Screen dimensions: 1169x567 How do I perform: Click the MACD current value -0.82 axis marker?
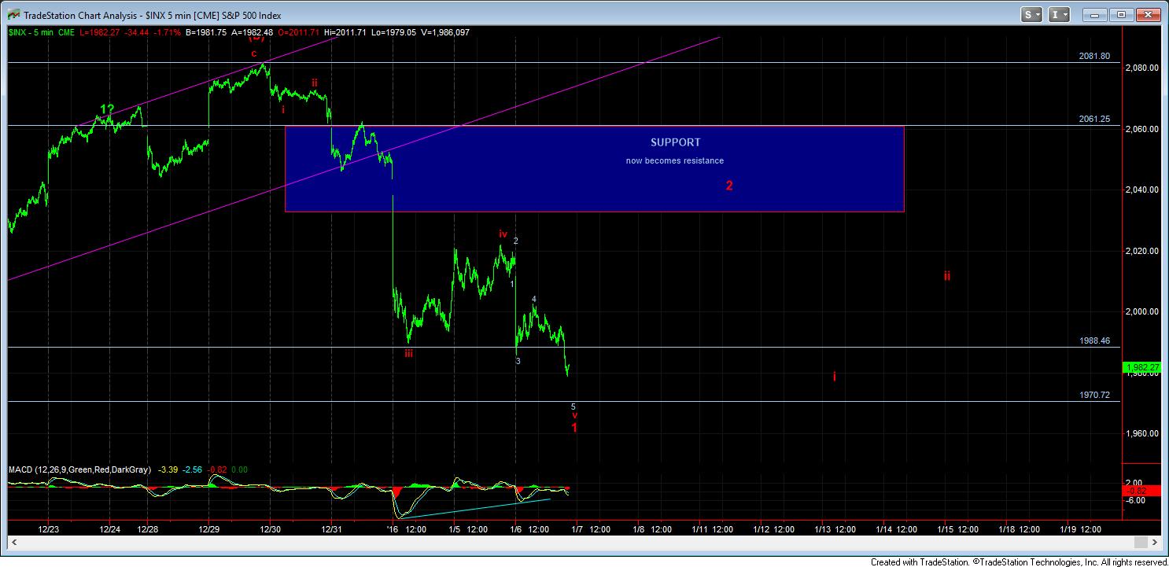coord(1143,490)
